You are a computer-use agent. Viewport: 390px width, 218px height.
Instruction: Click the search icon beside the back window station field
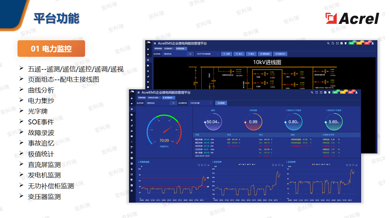pyautogui.click(x=190, y=54)
